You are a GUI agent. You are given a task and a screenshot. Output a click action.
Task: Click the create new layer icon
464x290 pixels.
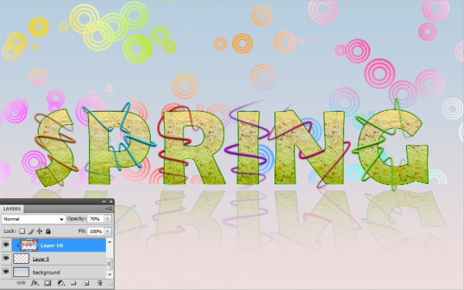pos(87,283)
